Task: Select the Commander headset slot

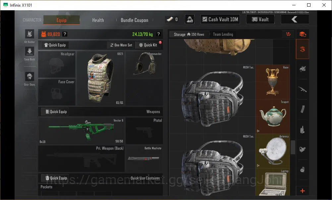Action: [144, 64]
